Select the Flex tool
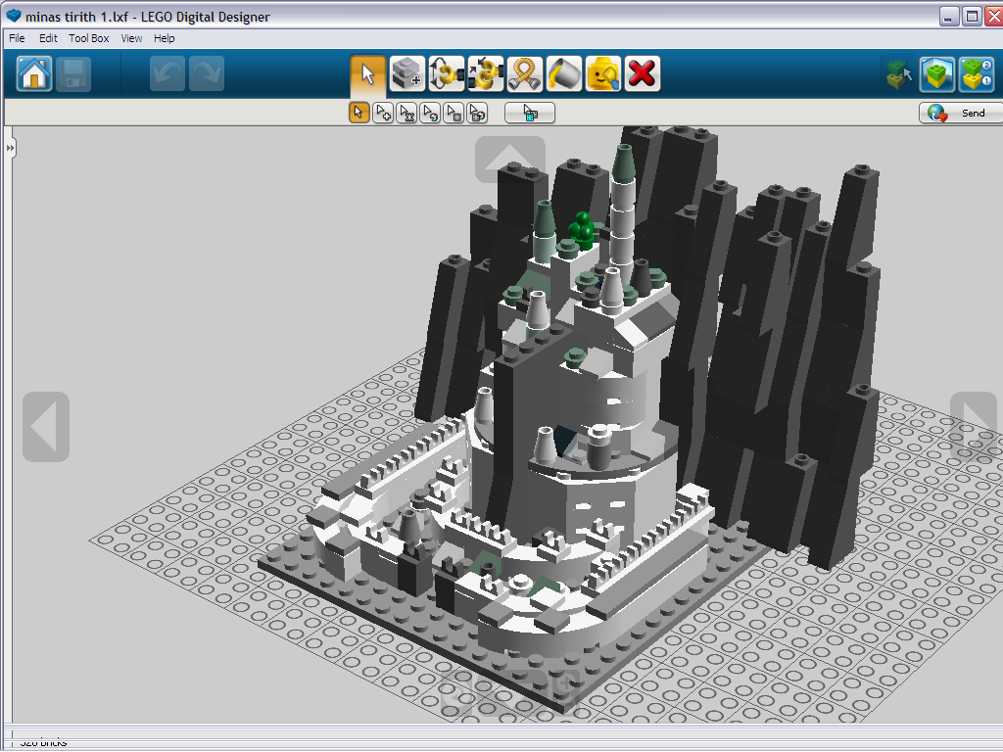1003x752 pixels. tap(525, 74)
